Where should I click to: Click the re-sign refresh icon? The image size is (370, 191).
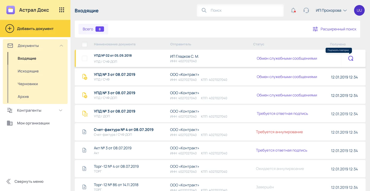[351, 58]
